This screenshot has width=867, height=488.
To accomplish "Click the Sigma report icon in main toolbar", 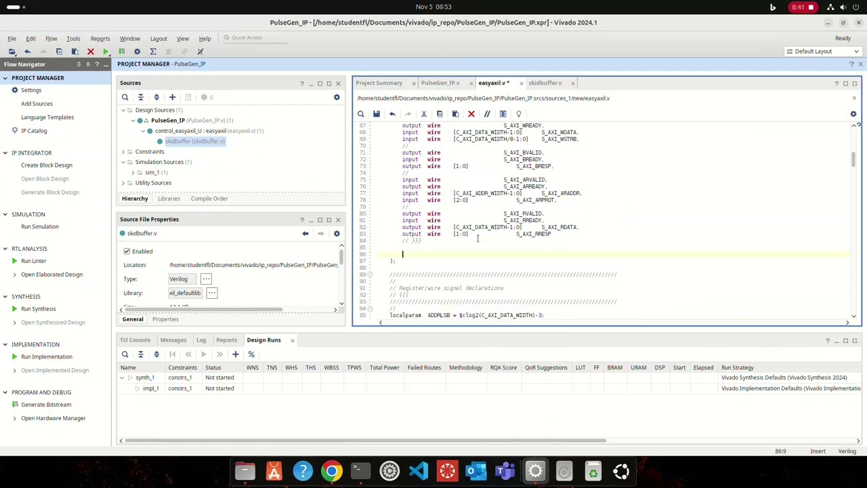I will click(x=153, y=52).
